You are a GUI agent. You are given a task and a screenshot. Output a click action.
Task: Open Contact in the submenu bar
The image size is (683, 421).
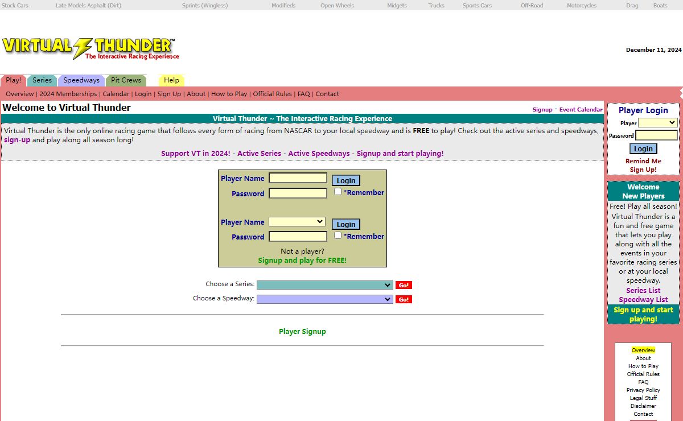click(x=327, y=94)
